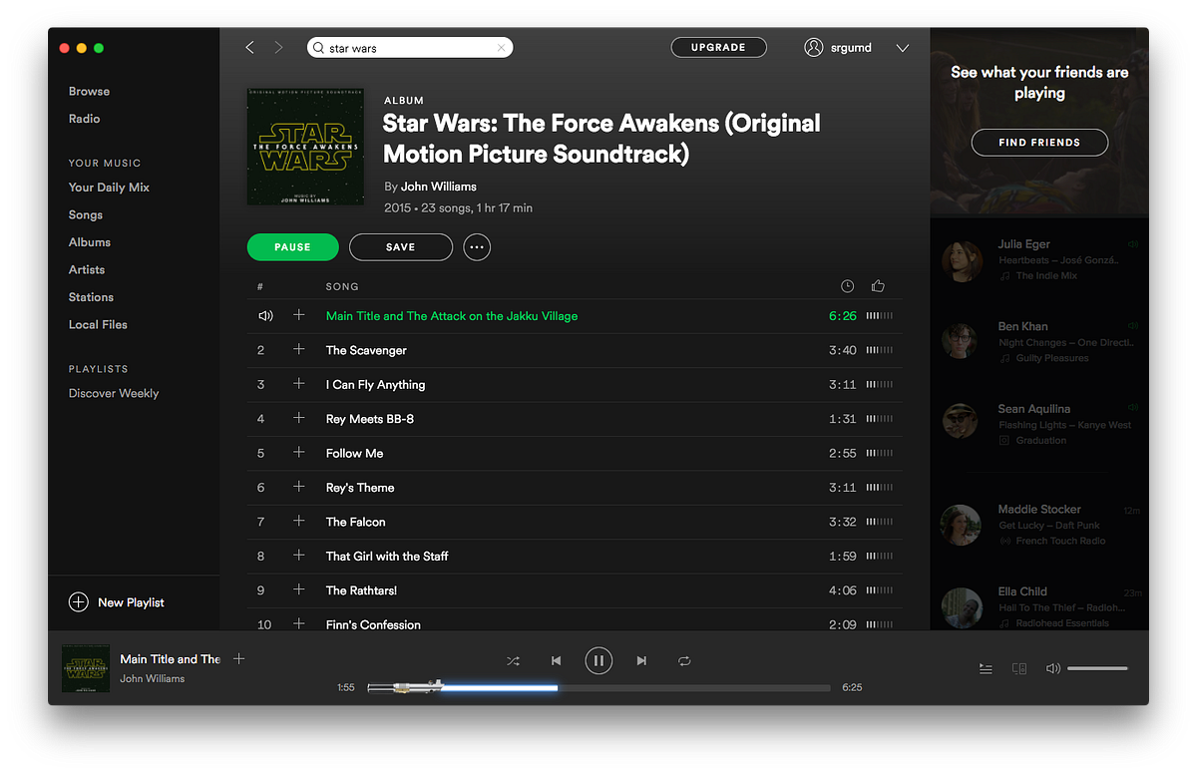Go to Songs in Your Music
The image size is (1197, 774).
86,214
